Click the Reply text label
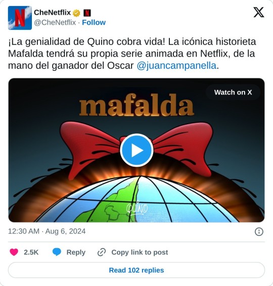This screenshot has width=273, height=286. 76,252
